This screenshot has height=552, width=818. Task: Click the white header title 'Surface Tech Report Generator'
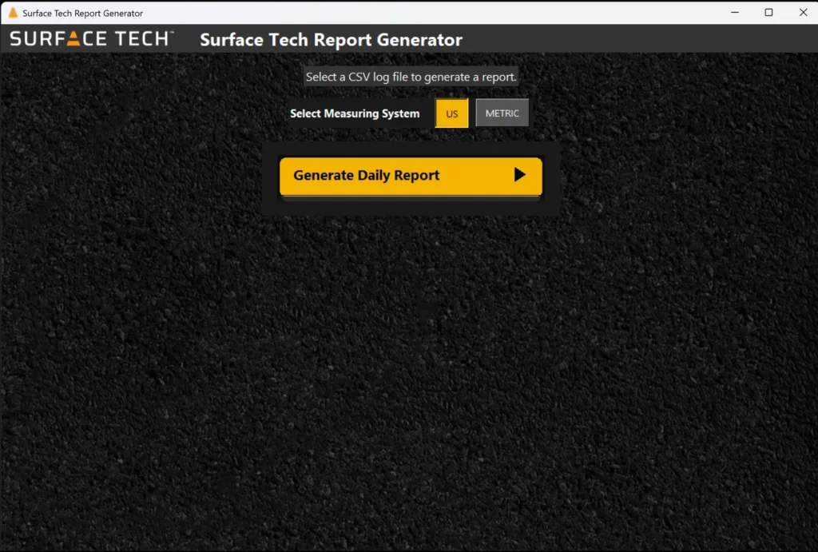331,40
